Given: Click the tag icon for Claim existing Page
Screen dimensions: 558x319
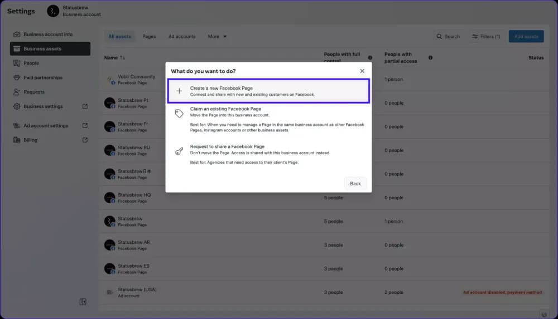Looking at the screenshot, I should pos(179,113).
